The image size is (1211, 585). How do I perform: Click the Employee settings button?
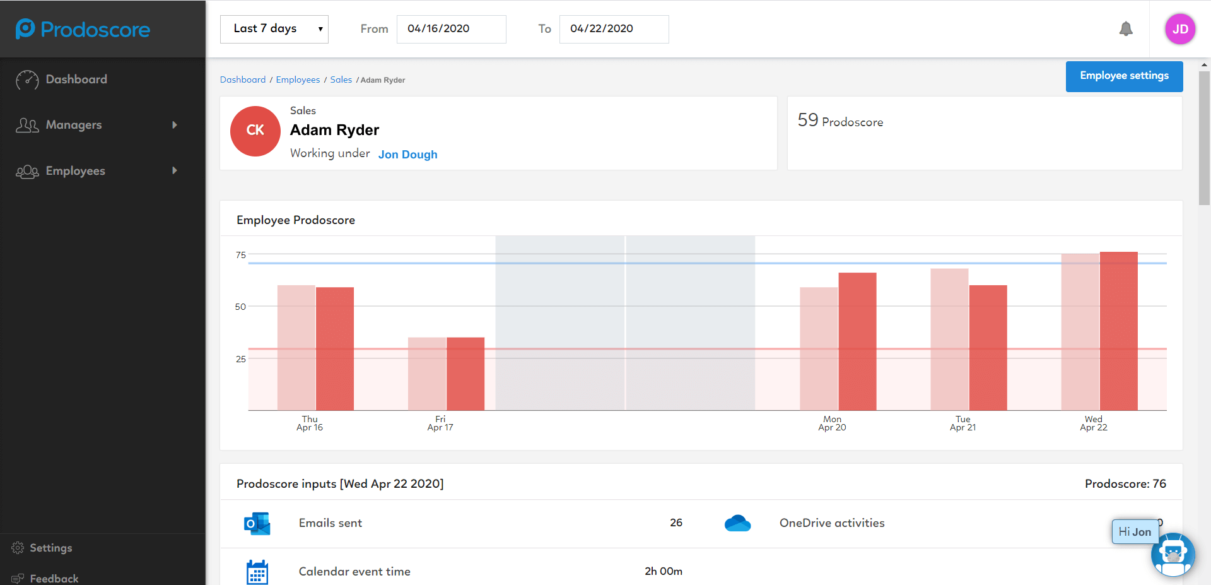pos(1123,76)
